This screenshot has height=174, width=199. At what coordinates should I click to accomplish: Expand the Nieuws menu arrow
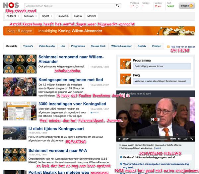pyautogui.click(x=36, y=16)
